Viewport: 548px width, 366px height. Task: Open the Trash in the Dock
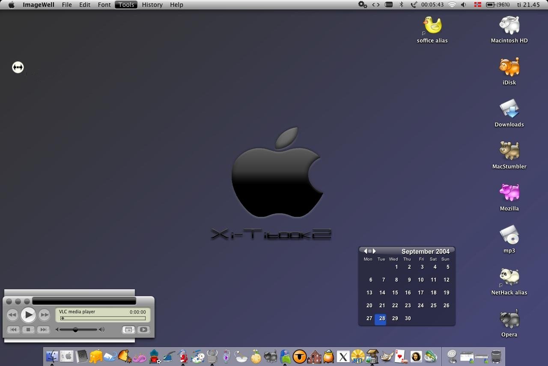[496, 356]
